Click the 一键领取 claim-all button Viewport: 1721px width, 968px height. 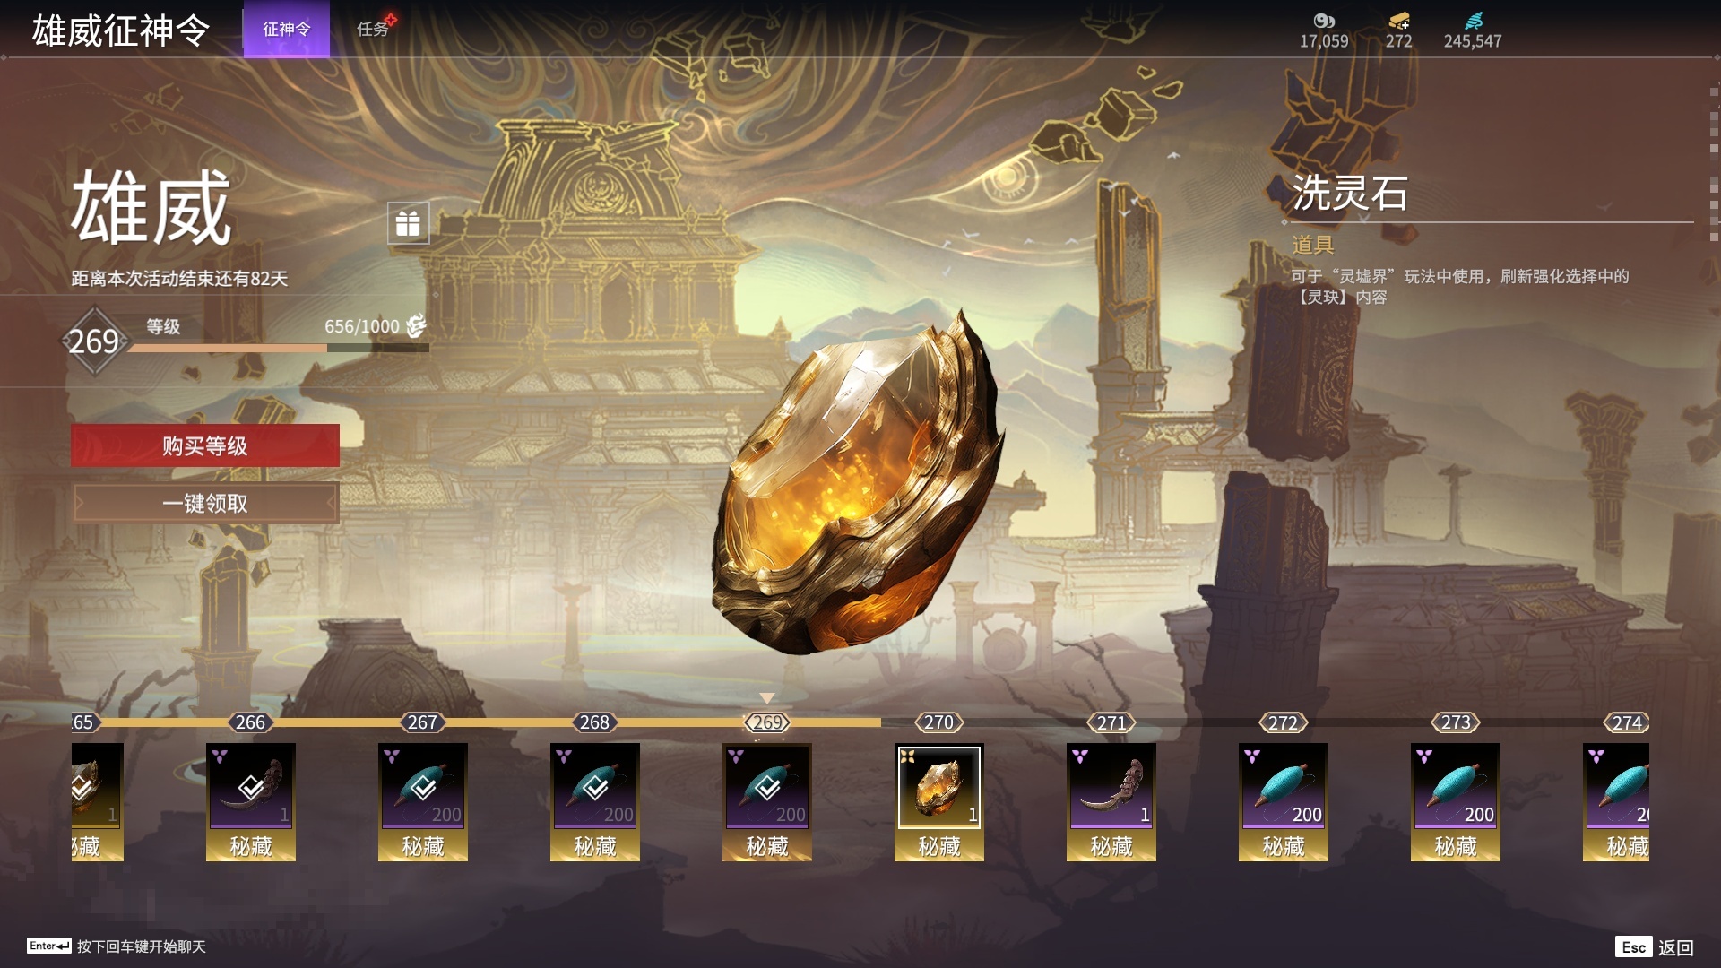[205, 503]
